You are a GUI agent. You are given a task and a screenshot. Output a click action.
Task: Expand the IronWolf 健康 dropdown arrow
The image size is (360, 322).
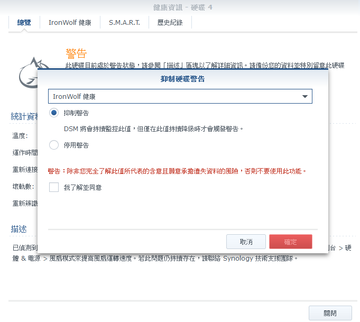pos(304,96)
